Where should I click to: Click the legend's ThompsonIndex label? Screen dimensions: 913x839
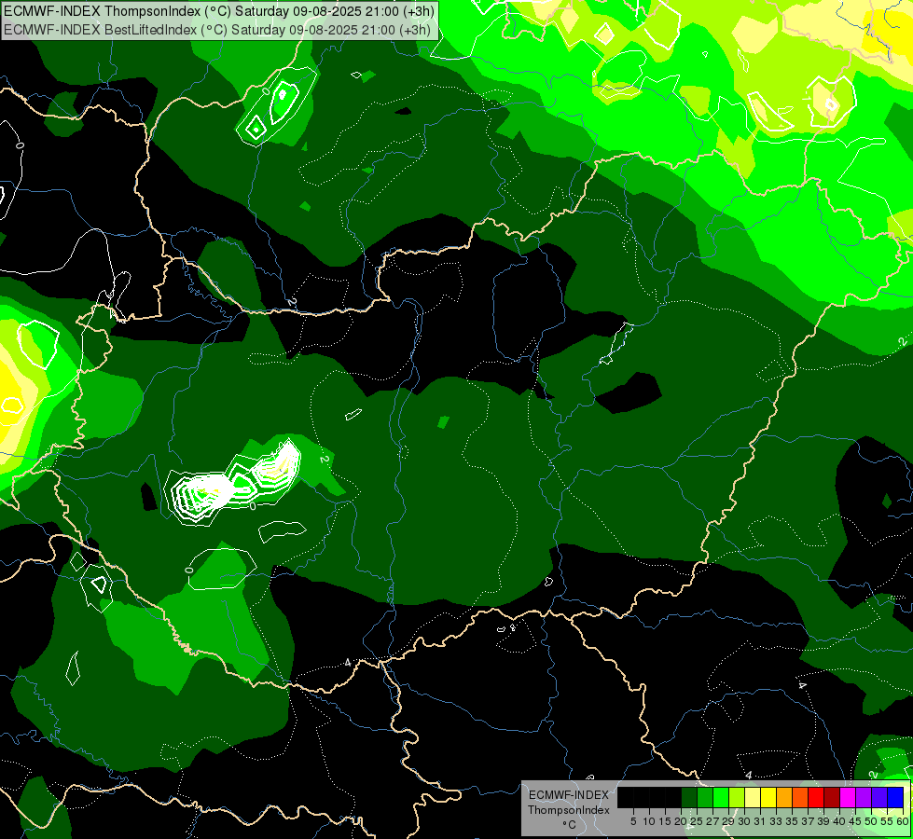tap(569, 810)
